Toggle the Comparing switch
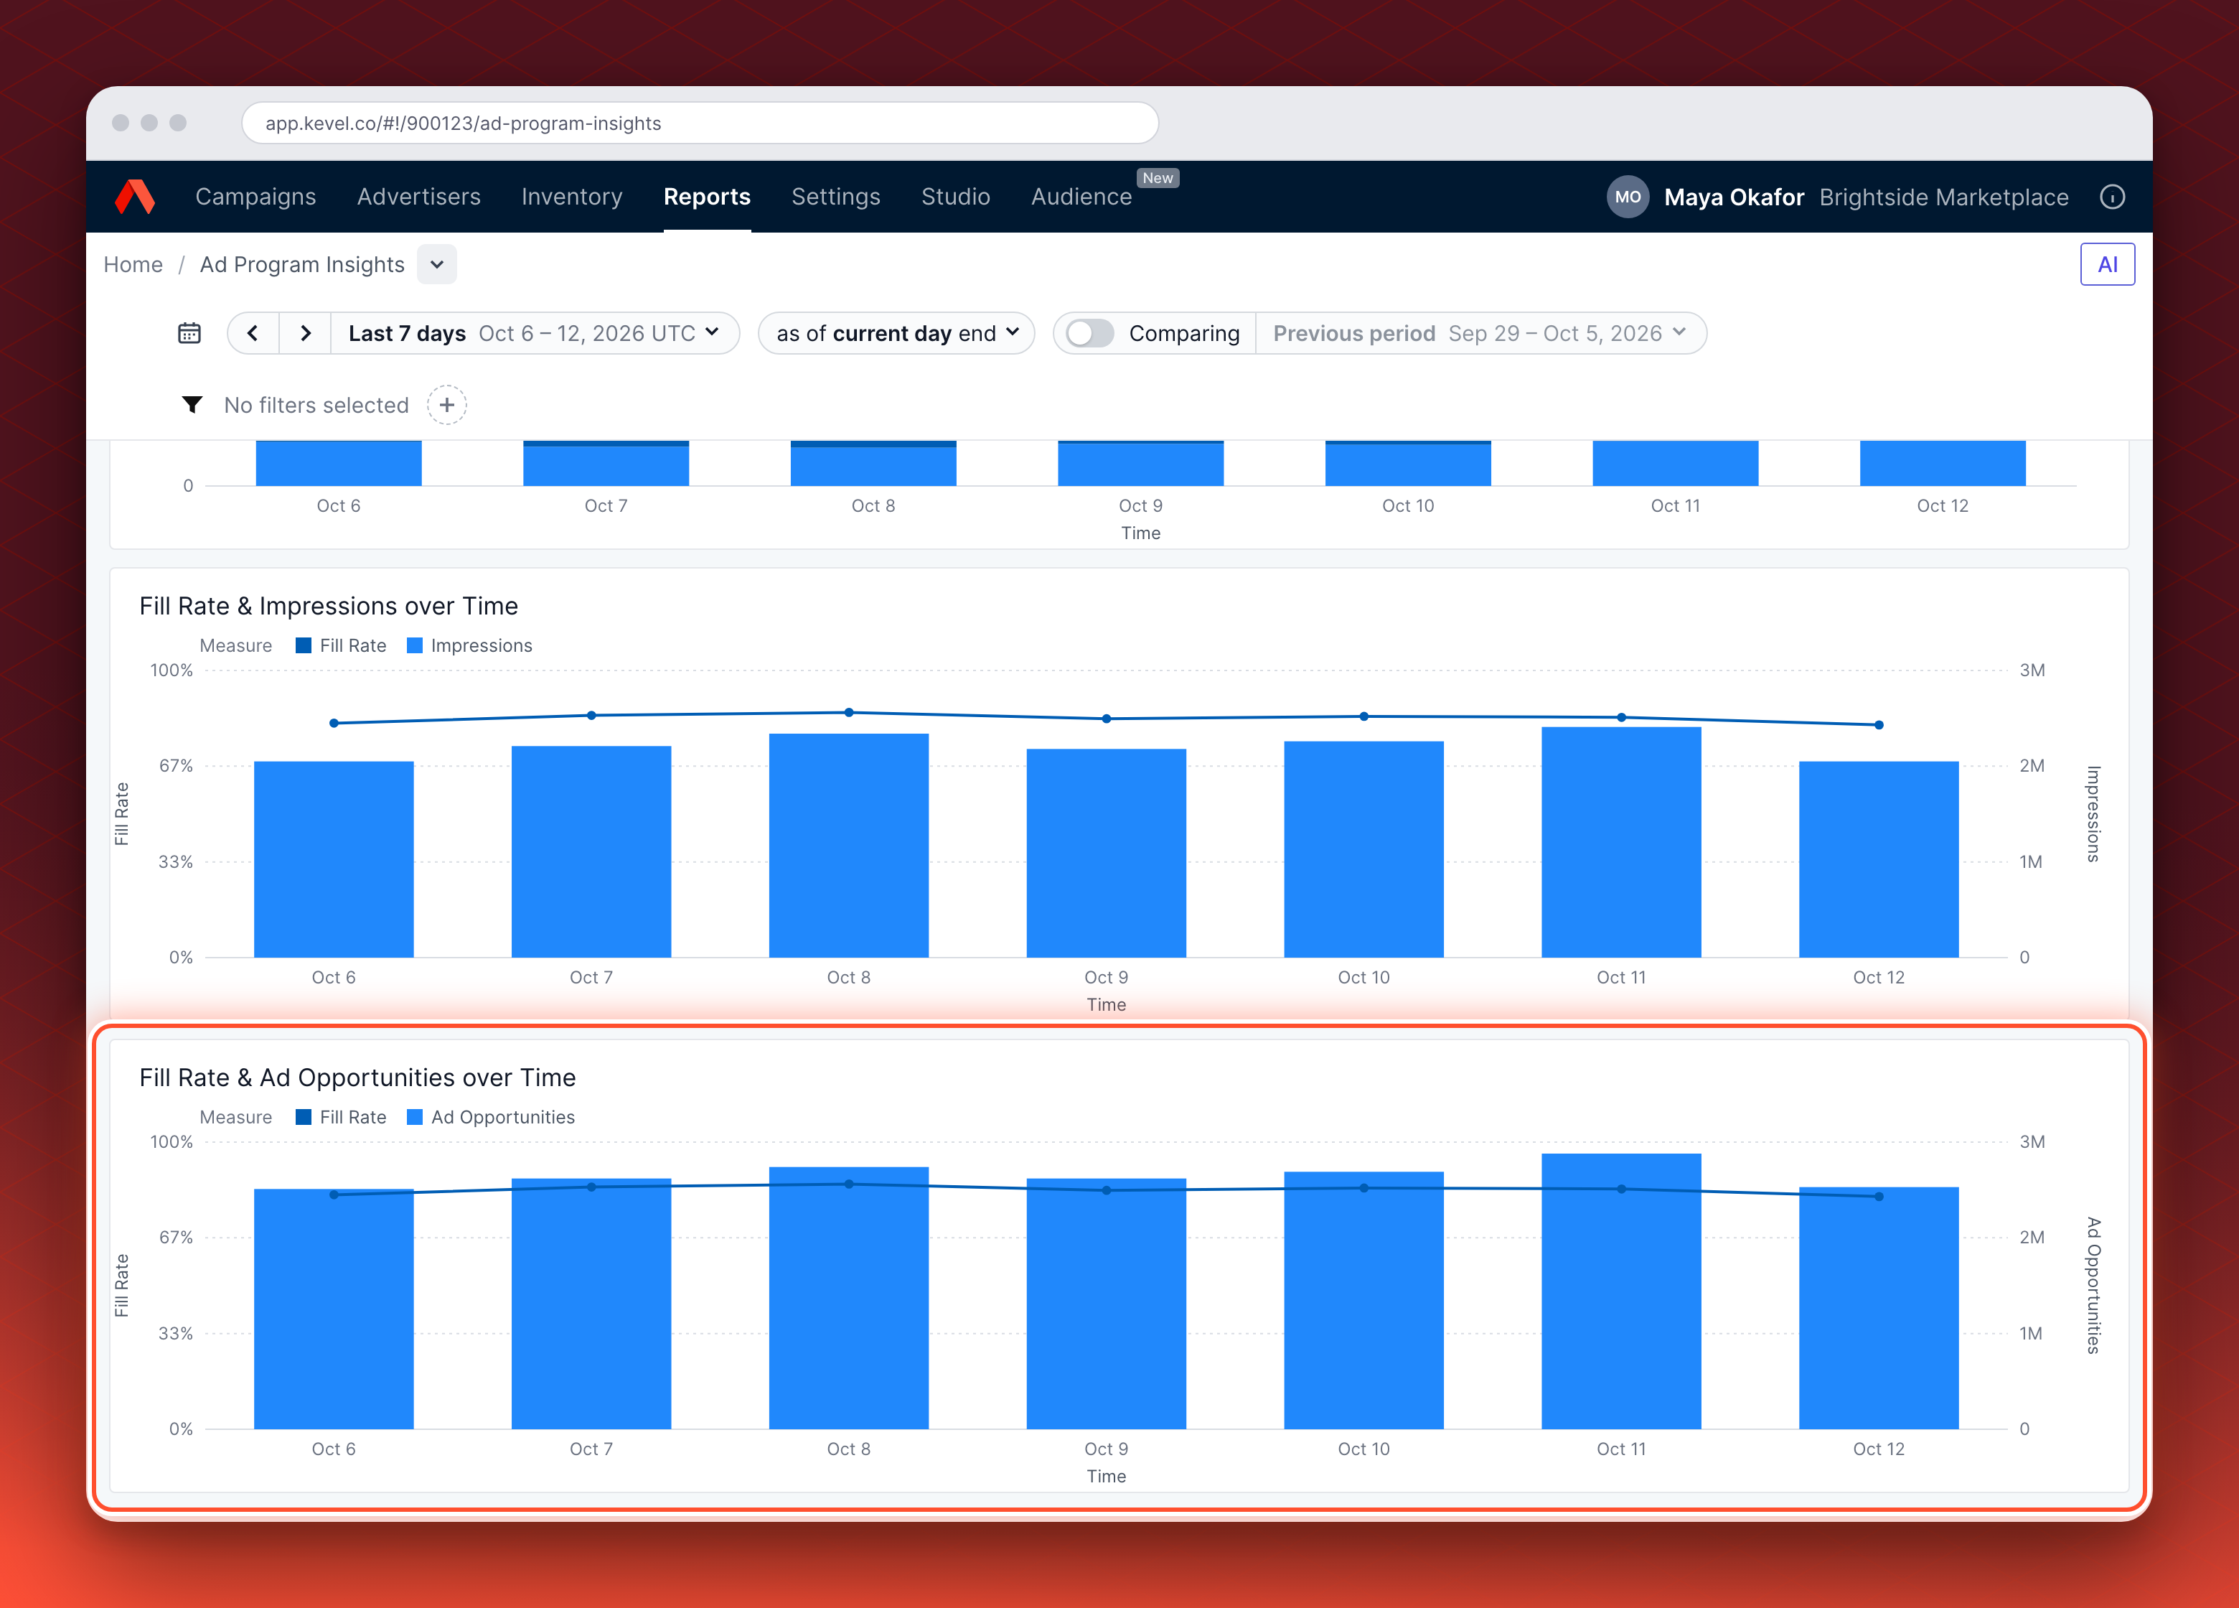Viewport: 2239px width, 1608px height. (1091, 334)
